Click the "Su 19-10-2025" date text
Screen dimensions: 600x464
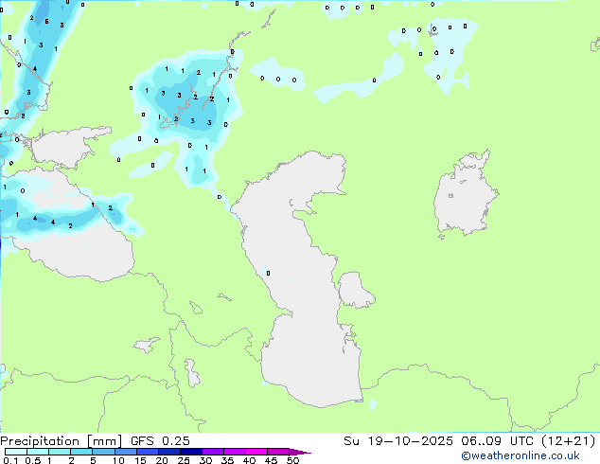coord(398,441)
